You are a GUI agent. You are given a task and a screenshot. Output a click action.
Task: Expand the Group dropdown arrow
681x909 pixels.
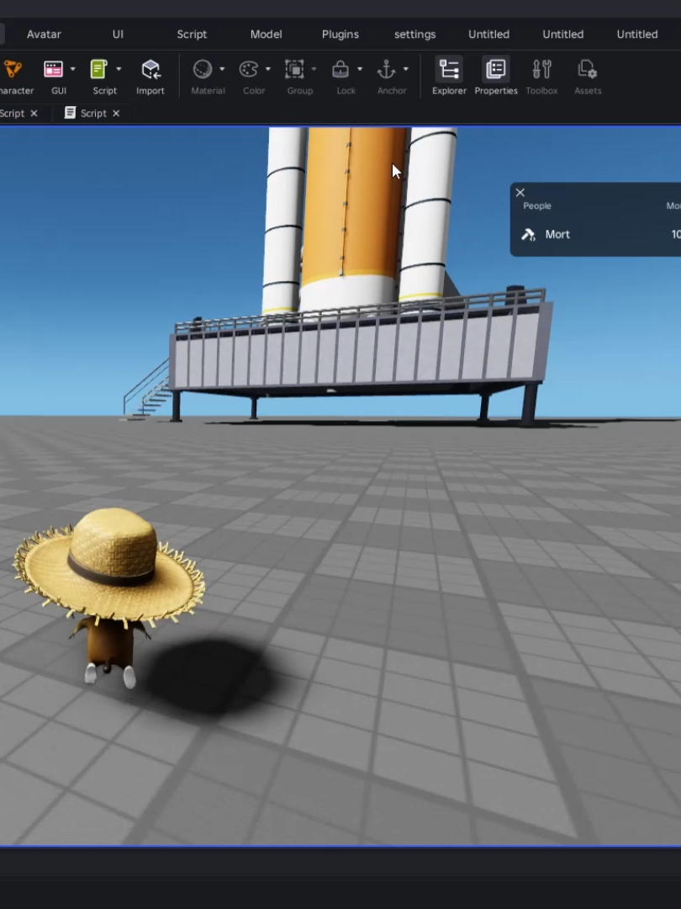point(314,69)
